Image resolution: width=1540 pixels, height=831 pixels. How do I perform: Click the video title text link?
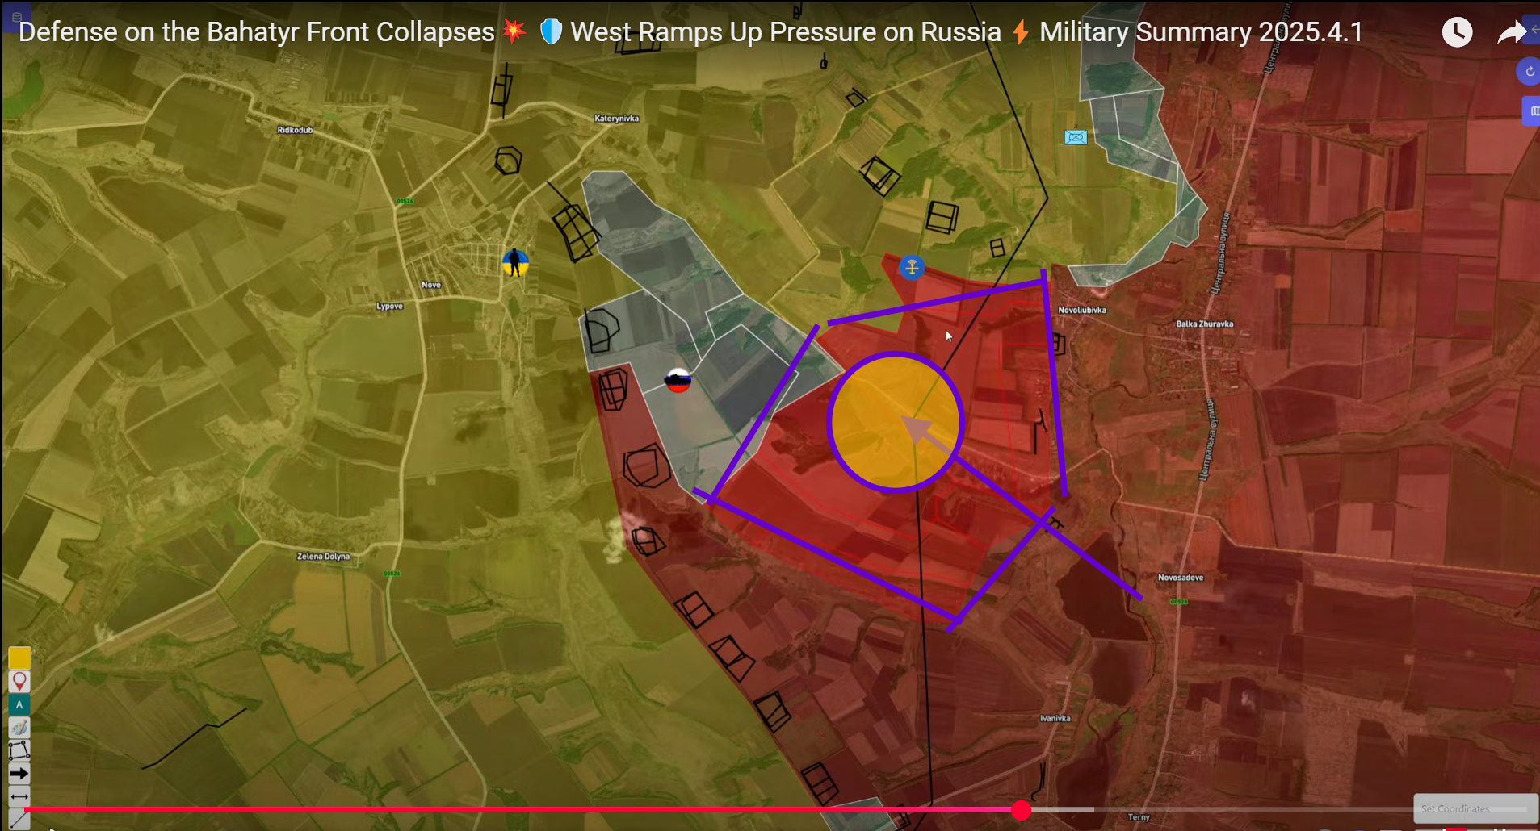[690, 32]
